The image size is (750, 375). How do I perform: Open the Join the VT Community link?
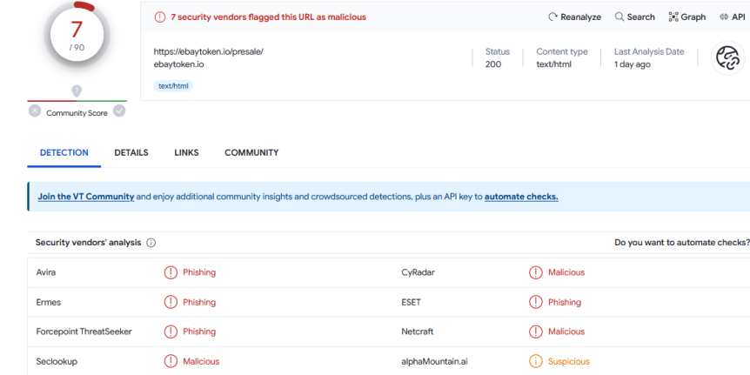click(86, 197)
